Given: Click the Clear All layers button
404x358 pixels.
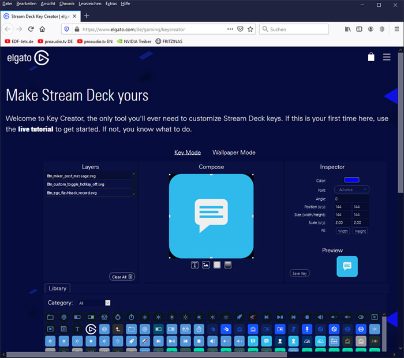Looking at the screenshot, I should [x=122, y=277].
